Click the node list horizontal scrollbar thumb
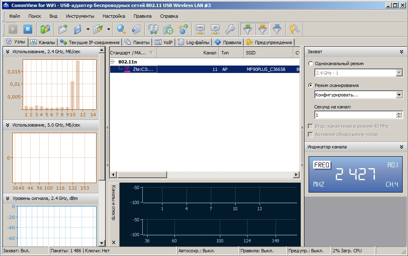 142,175
